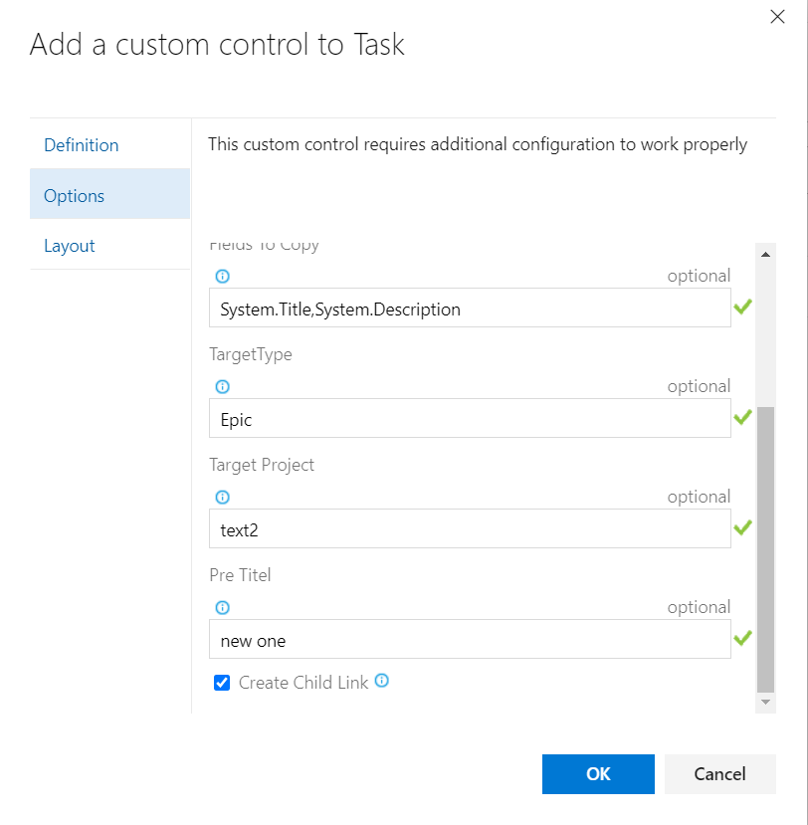Close the dialog with the X button
This screenshot has height=825, width=808.
(777, 16)
